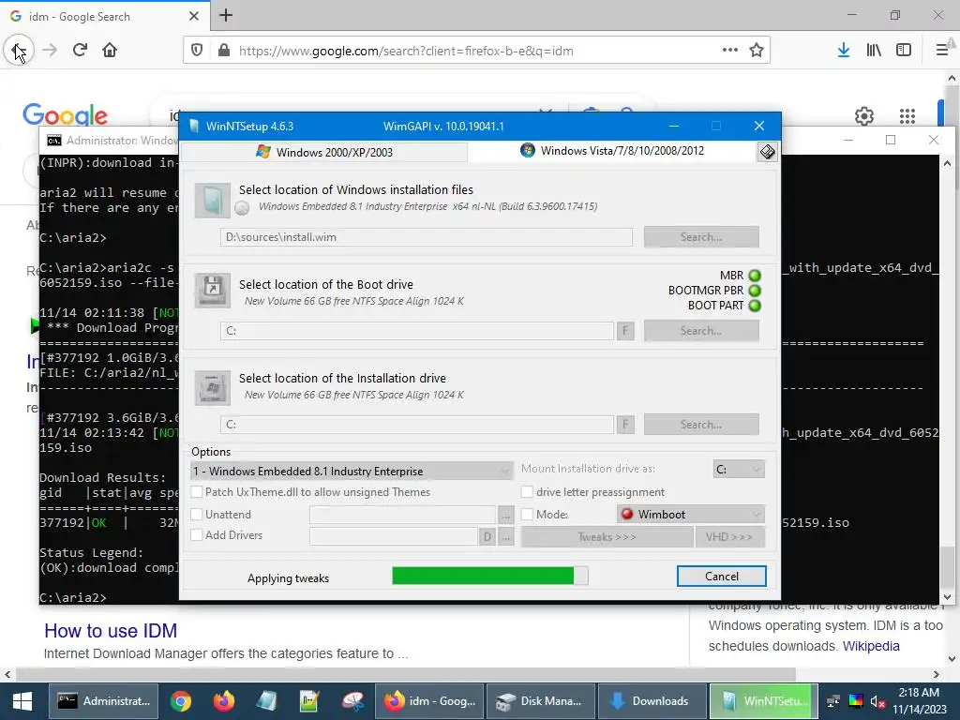Click the D button beside Add Drivers field

[487, 537]
